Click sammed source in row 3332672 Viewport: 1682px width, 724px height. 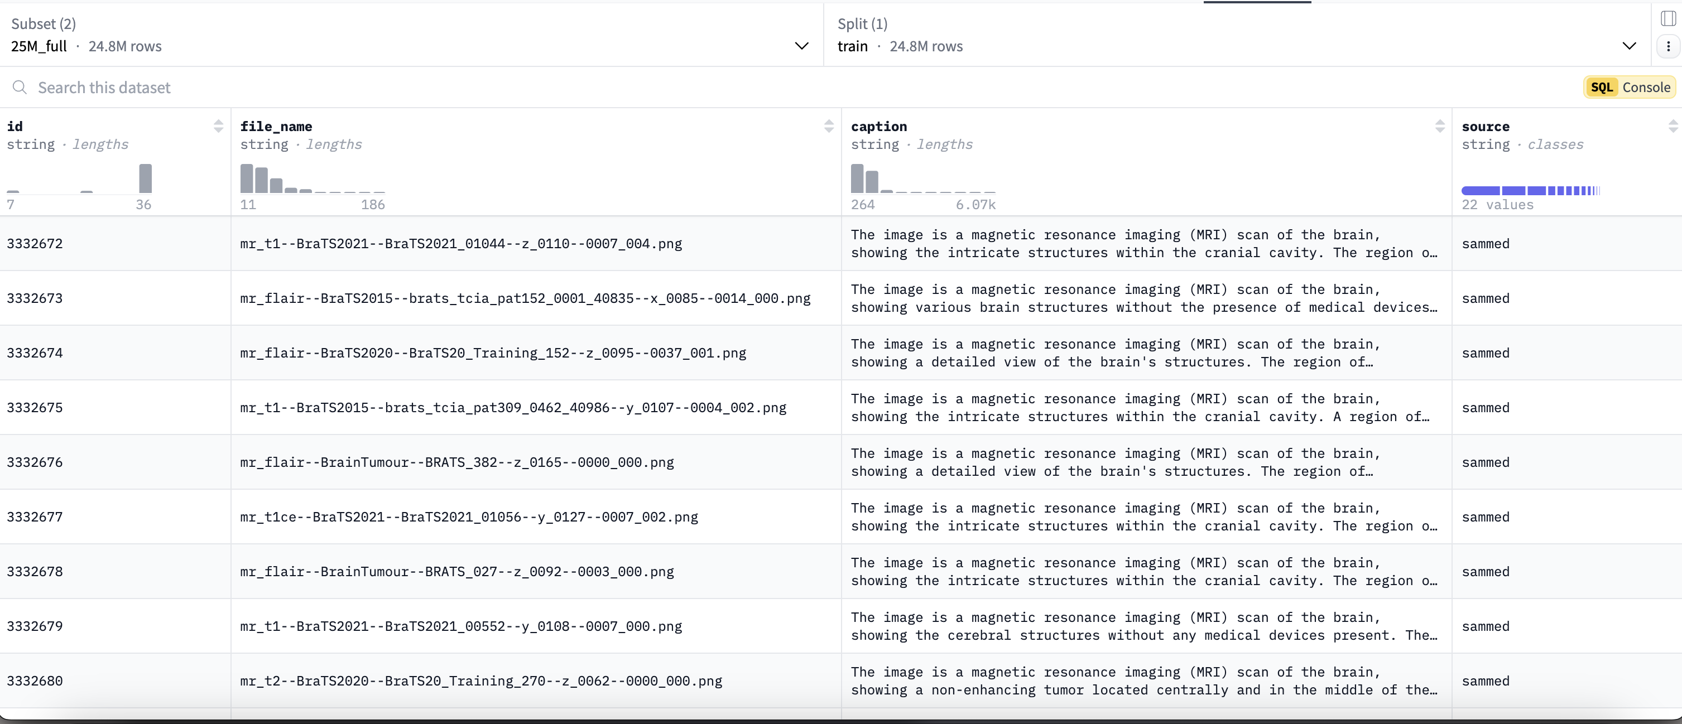pos(1486,244)
